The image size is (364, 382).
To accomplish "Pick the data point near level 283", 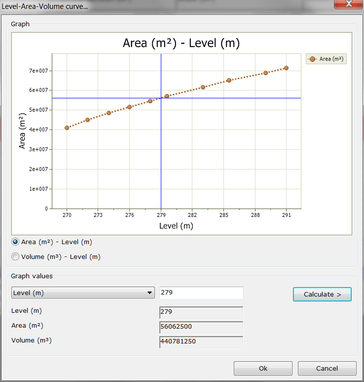I will click(x=203, y=87).
